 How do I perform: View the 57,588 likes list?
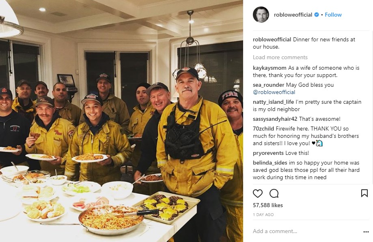pos(268,205)
